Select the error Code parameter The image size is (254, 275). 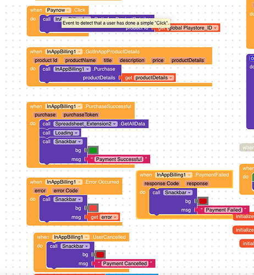[65, 191]
